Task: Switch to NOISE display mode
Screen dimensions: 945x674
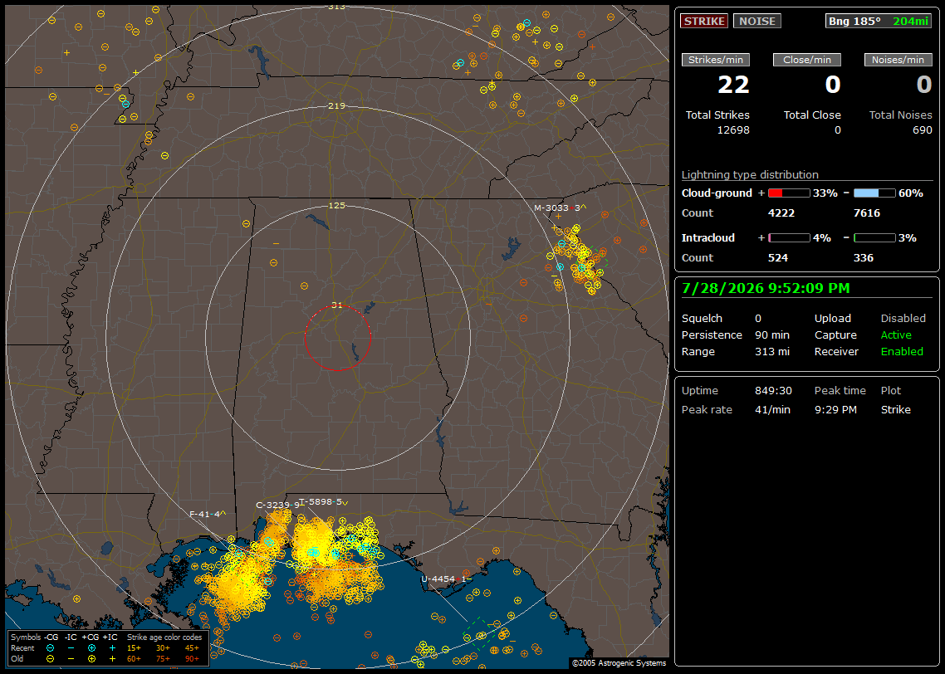Action: 757,21
